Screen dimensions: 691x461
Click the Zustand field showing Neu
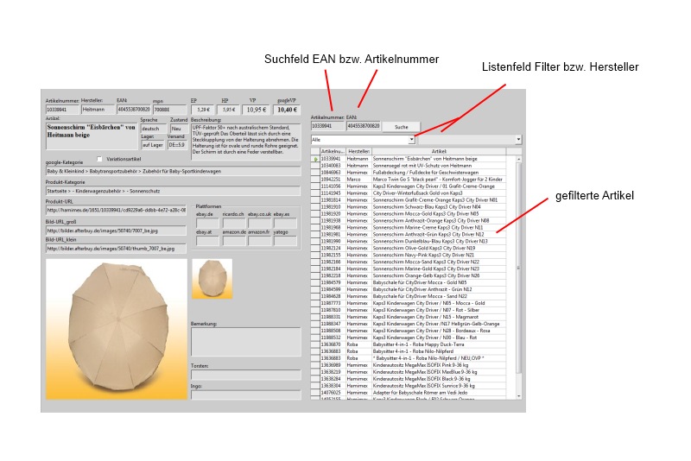179,129
